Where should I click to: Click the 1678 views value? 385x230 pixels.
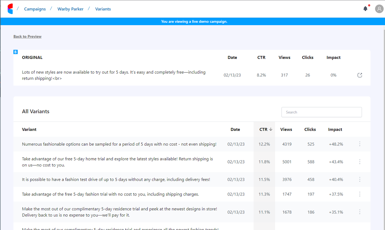(287, 212)
